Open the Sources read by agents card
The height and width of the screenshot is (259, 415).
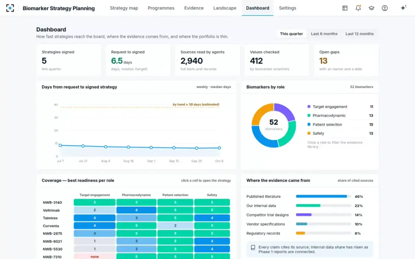coord(207,60)
